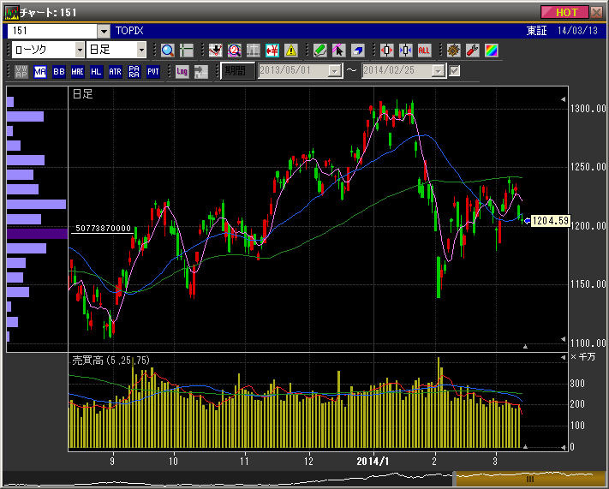The width and height of the screenshot is (609, 489).
Task: Toggle the MA moving average indicator
Action: (x=40, y=71)
